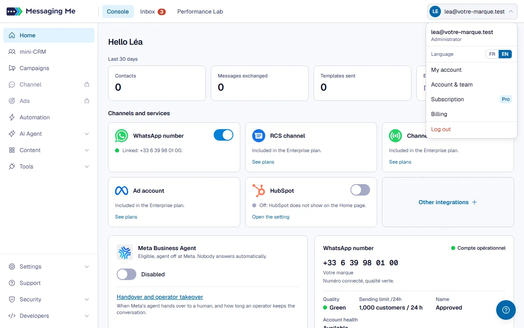Collapse the lea@votre-marque.test account dropdown
Viewport: 524px width, 328px height.
(x=472, y=11)
